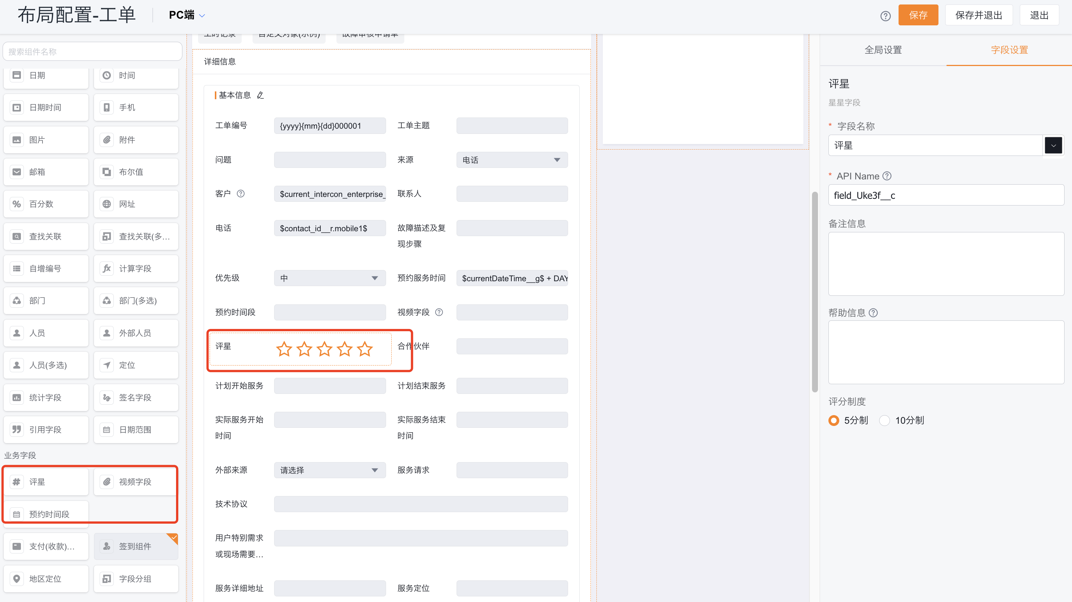Select the 地区定位 pin component icon
1072x602 pixels.
point(17,579)
